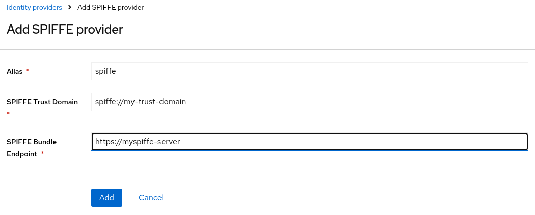Click the blue underline of Bundle Endpoint field
This screenshot has height=215, width=535.
point(309,151)
